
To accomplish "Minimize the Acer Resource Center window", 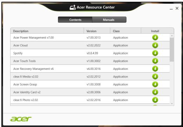I will click(x=171, y=9).
